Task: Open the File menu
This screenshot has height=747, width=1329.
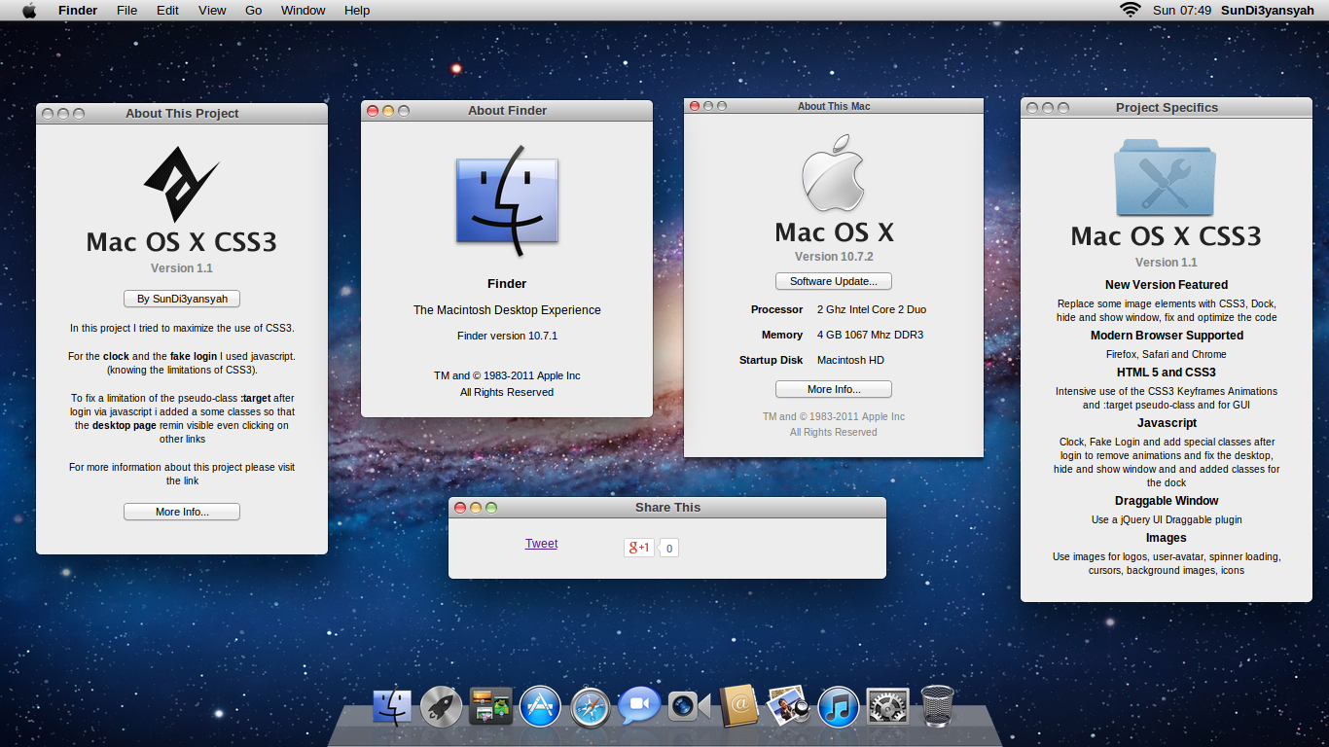Action: pyautogui.click(x=126, y=10)
